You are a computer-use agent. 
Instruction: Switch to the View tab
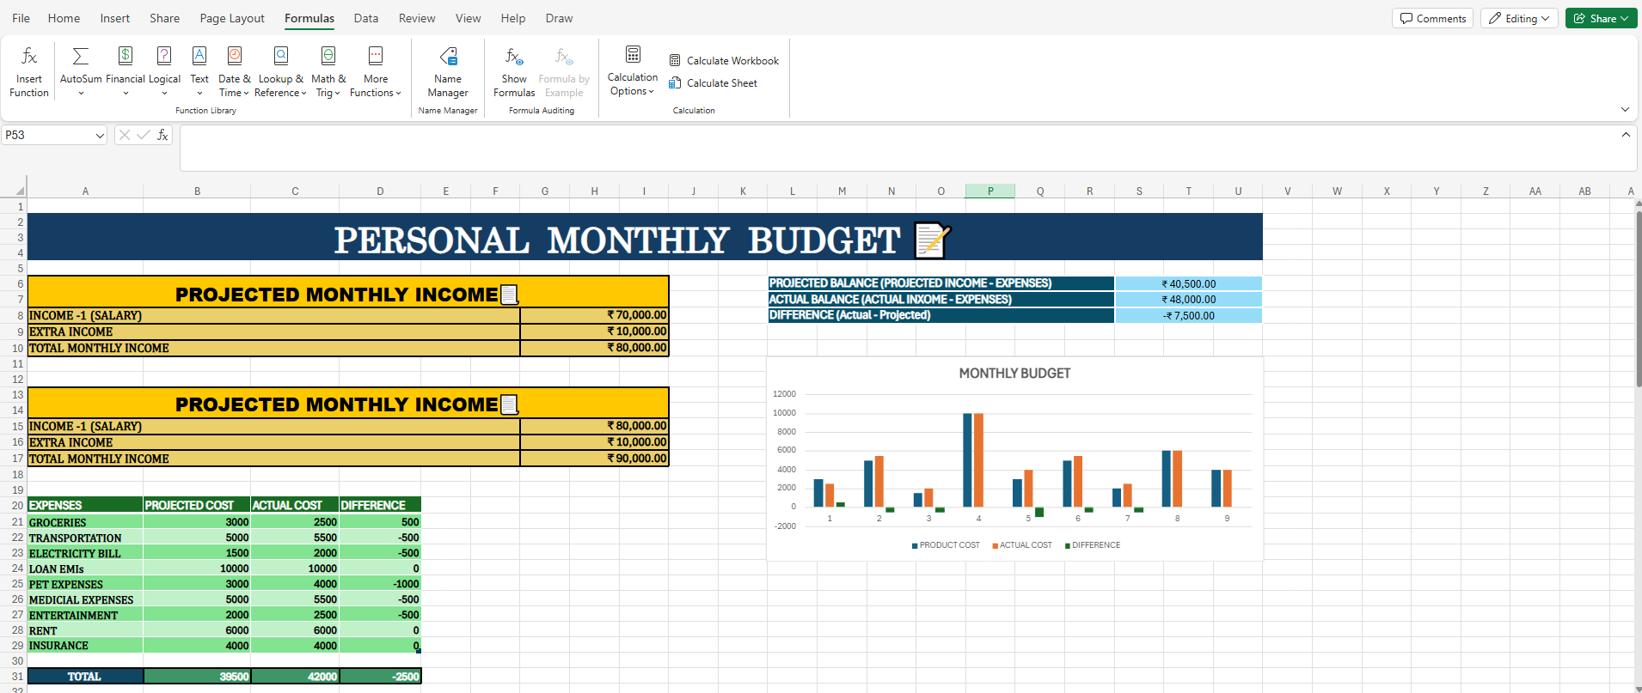coord(468,18)
